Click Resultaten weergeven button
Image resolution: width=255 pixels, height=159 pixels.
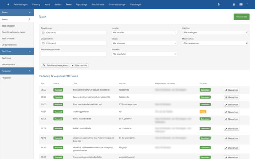[x=55, y=65]
